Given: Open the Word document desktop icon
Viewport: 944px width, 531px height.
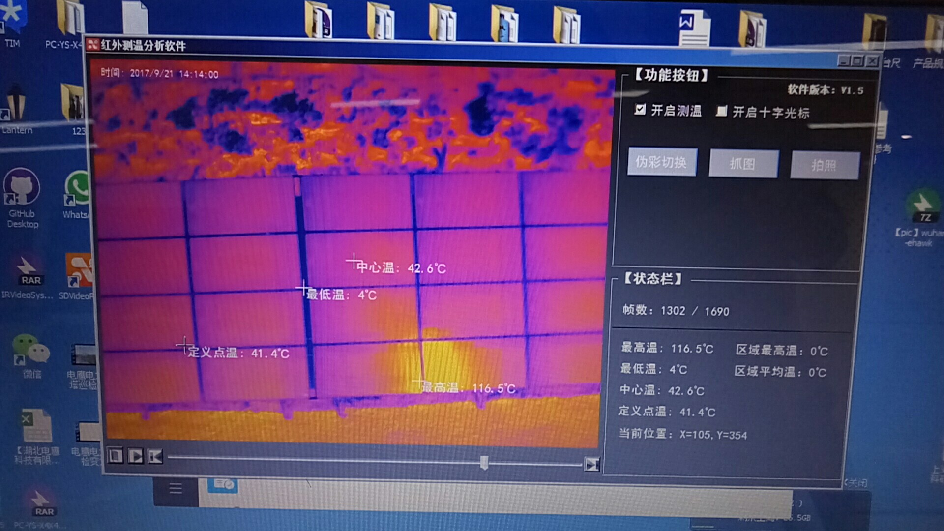Looking at the screenshot, I should (x=694, y=29).
